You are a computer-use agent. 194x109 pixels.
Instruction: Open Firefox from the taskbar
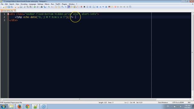point(19,106)
